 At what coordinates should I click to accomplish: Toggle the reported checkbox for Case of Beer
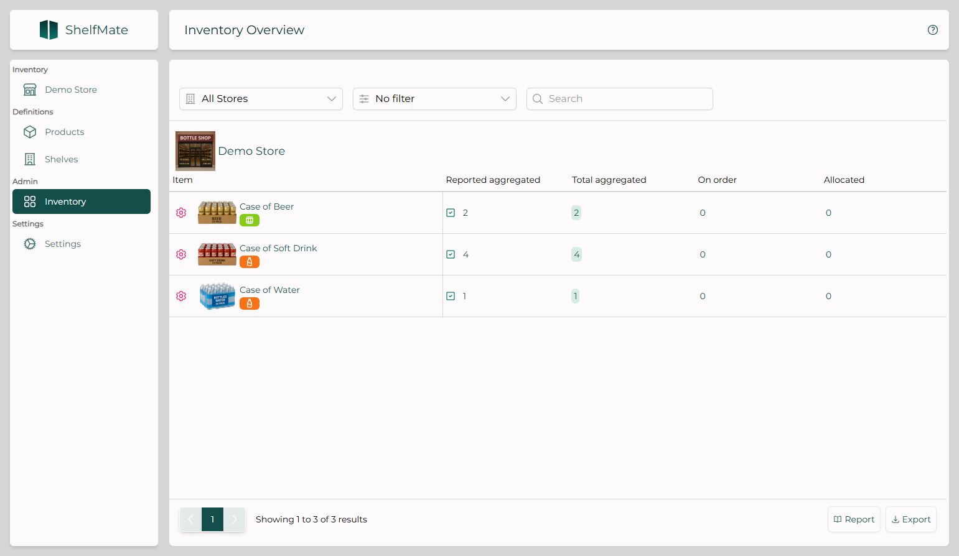451,213
